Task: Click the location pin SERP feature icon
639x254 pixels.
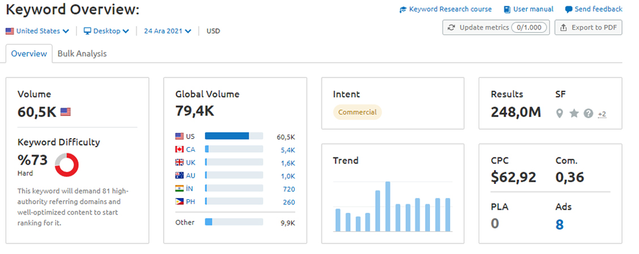Action: point(560,114)
